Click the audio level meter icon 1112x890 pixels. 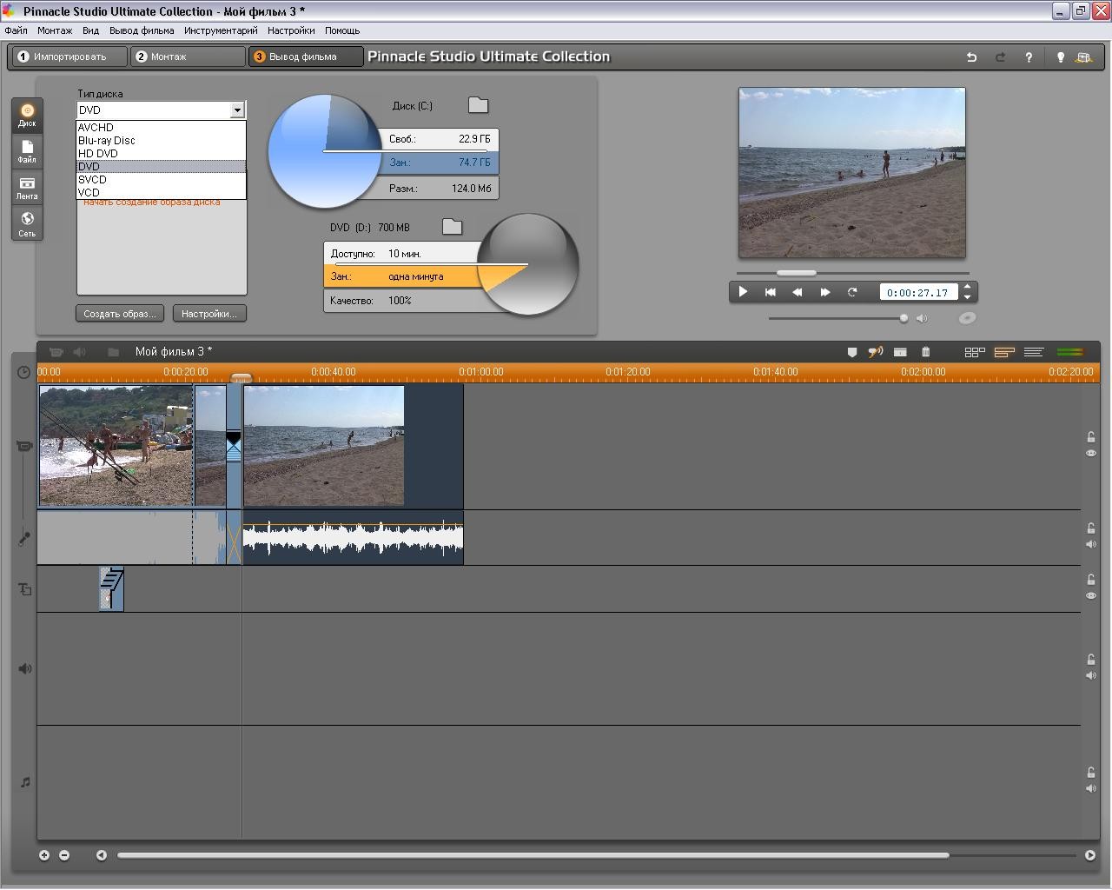click(1071, 352)
